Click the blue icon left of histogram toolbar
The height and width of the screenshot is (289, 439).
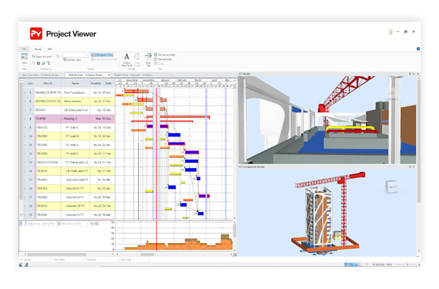21,224
